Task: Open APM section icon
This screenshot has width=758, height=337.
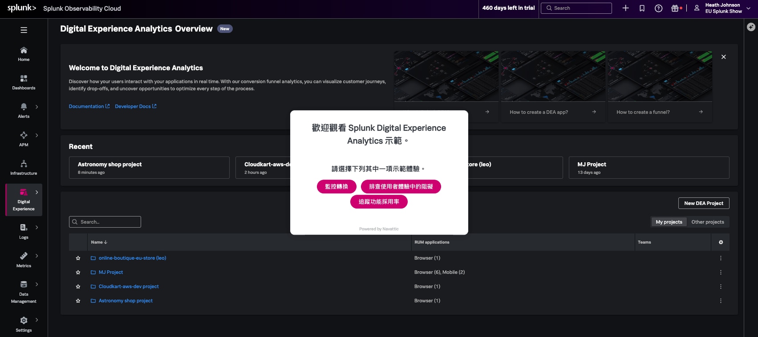Action: pos(24,135)
